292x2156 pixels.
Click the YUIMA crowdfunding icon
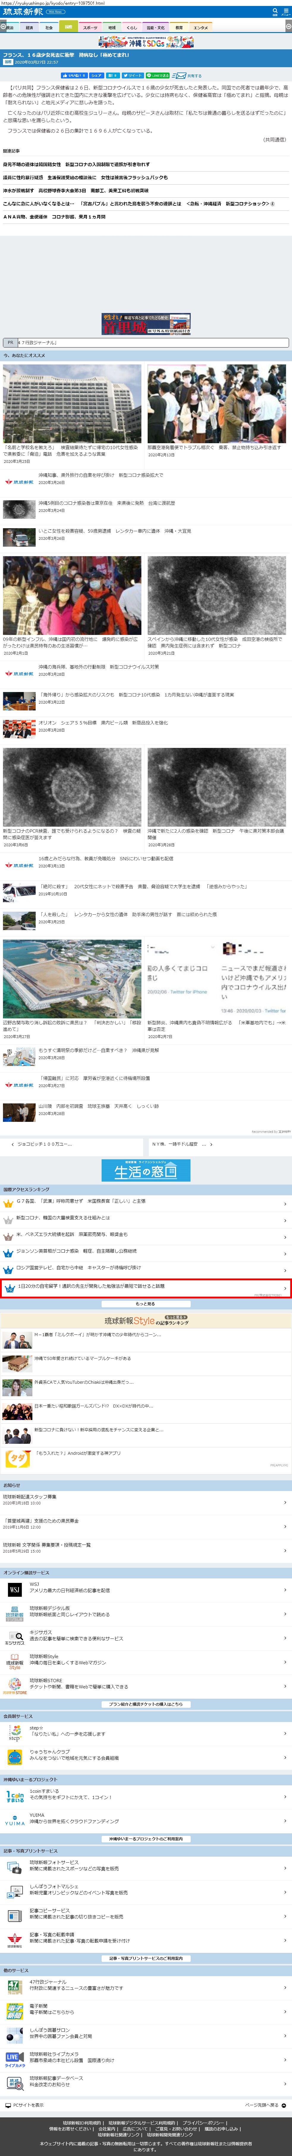tap(14, 1821)
